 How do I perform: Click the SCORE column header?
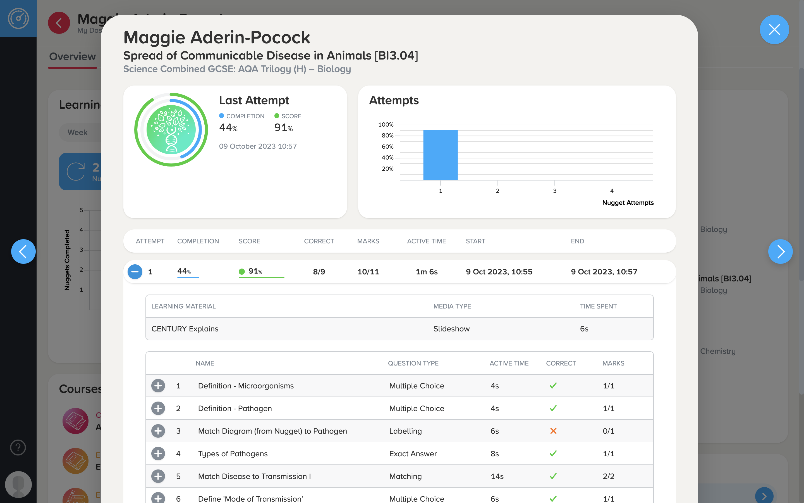tap(249, 241)
